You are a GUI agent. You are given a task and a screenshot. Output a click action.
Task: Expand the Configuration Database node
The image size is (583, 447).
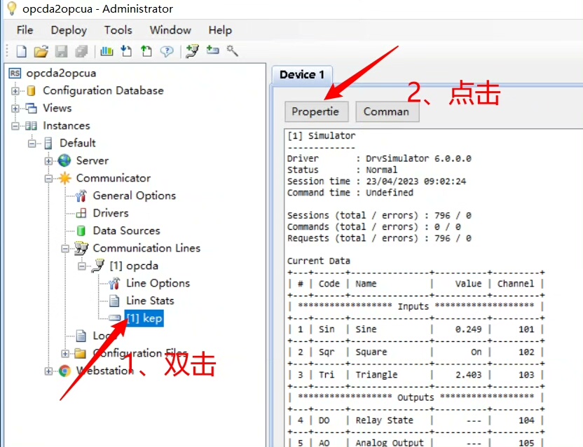point(15,91)
